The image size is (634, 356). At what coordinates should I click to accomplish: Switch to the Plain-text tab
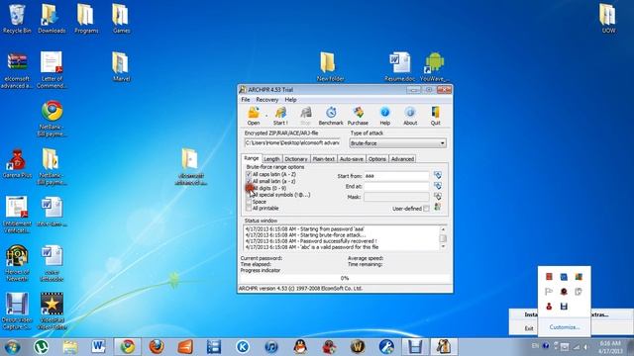[x=324, y=159]
